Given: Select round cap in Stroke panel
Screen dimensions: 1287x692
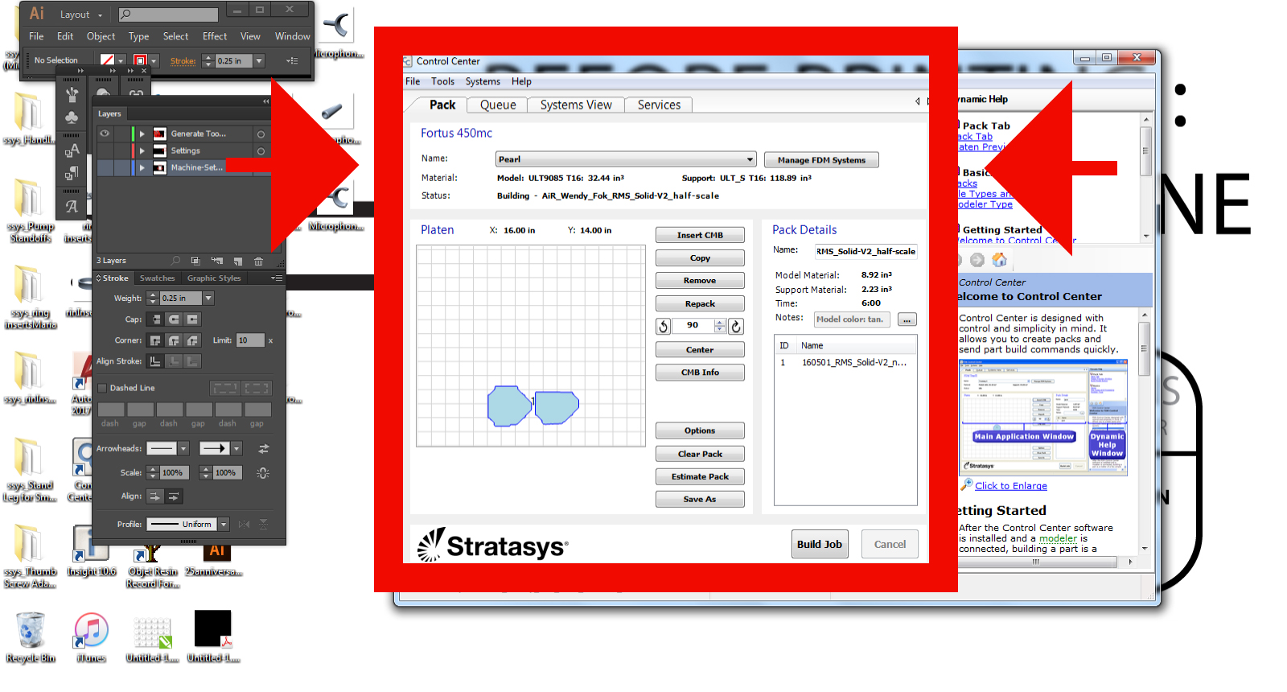Looking at the screenshot, I should [x=174, y=319].
